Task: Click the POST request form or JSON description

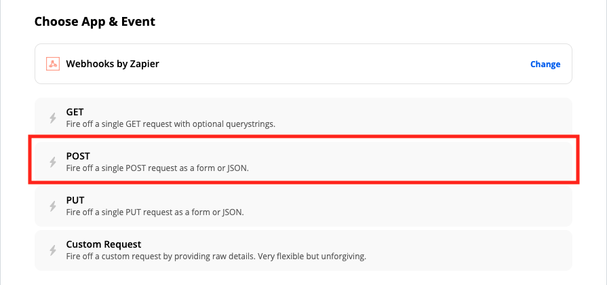Action: [157, 168]
